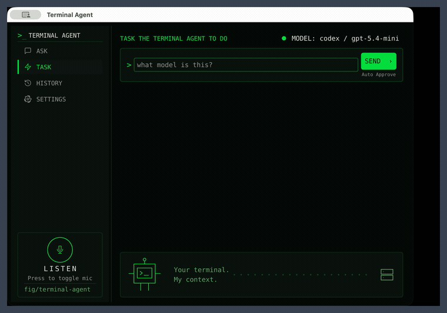The width and height of the screenshot is (447, 313).
Task: Open the SETTINGS sidebar item
Action: (60, 99)
